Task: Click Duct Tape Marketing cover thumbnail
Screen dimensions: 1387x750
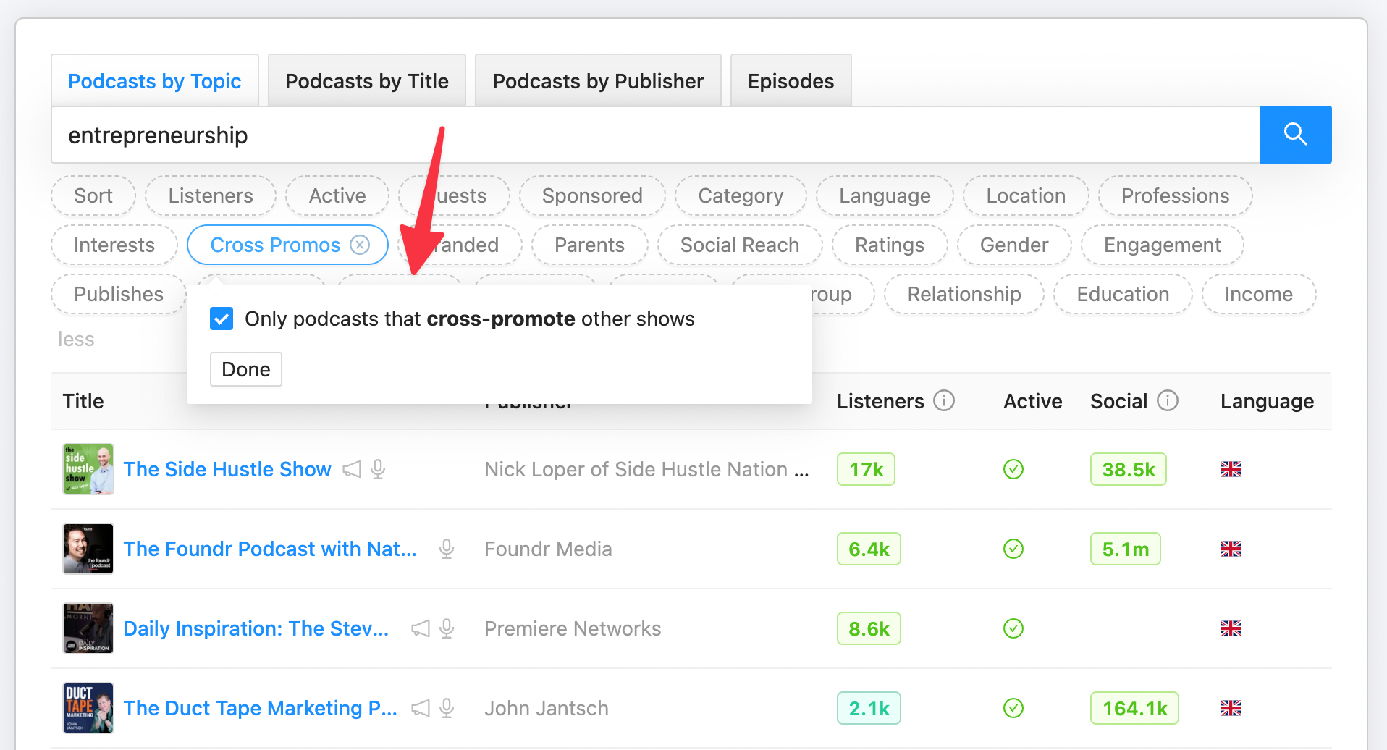Action: [88, 708]
